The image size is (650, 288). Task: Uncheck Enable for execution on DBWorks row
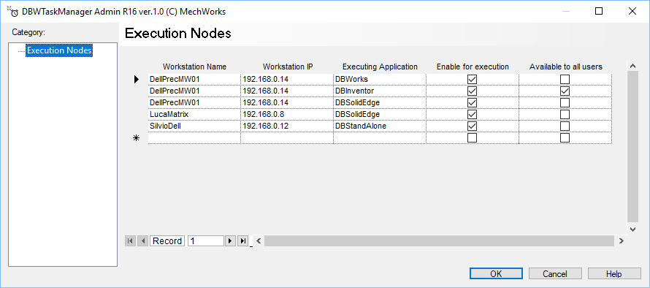coord(472,79)
